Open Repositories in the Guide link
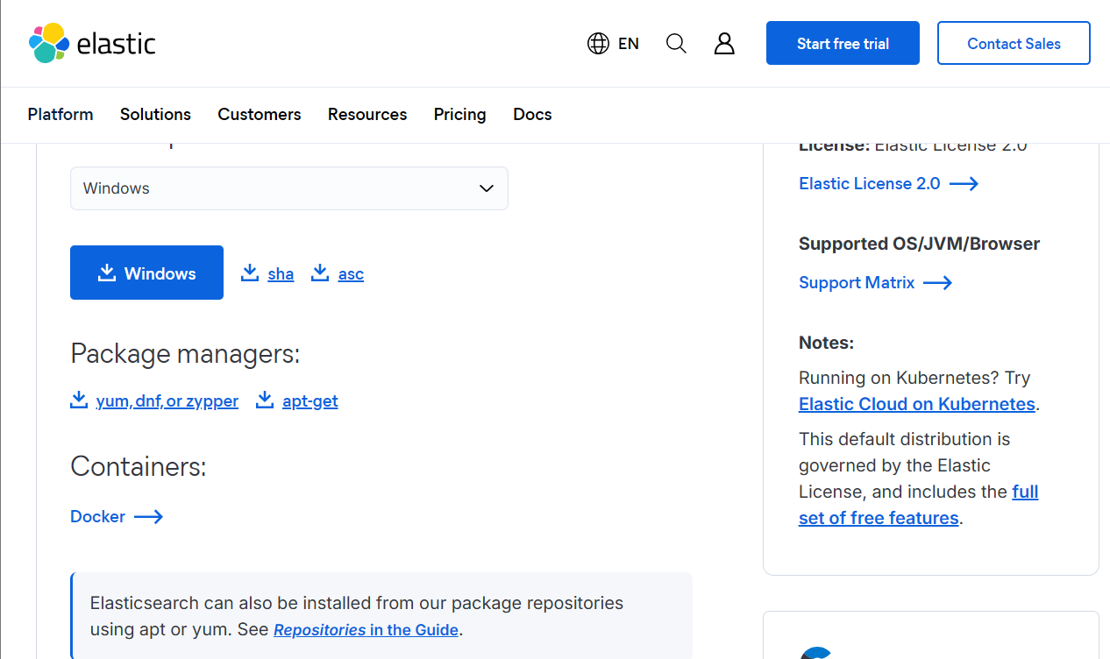Image resolution: width=1110 pixels, height=659 pixels. coord(366,629)
